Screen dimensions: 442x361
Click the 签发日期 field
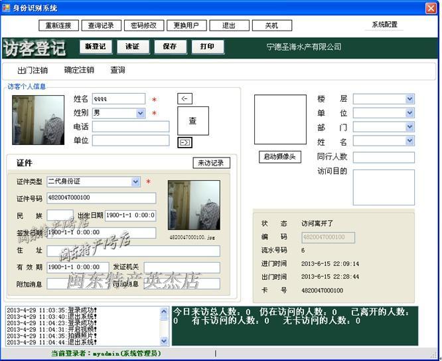click(x=101, y=233)
